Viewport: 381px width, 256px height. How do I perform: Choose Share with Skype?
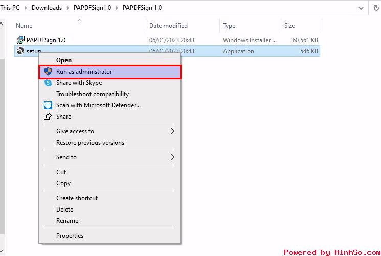(x=109, y=83)
